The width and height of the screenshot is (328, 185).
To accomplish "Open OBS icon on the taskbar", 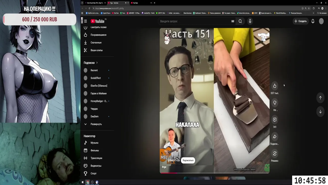I will tap(92, 182).
